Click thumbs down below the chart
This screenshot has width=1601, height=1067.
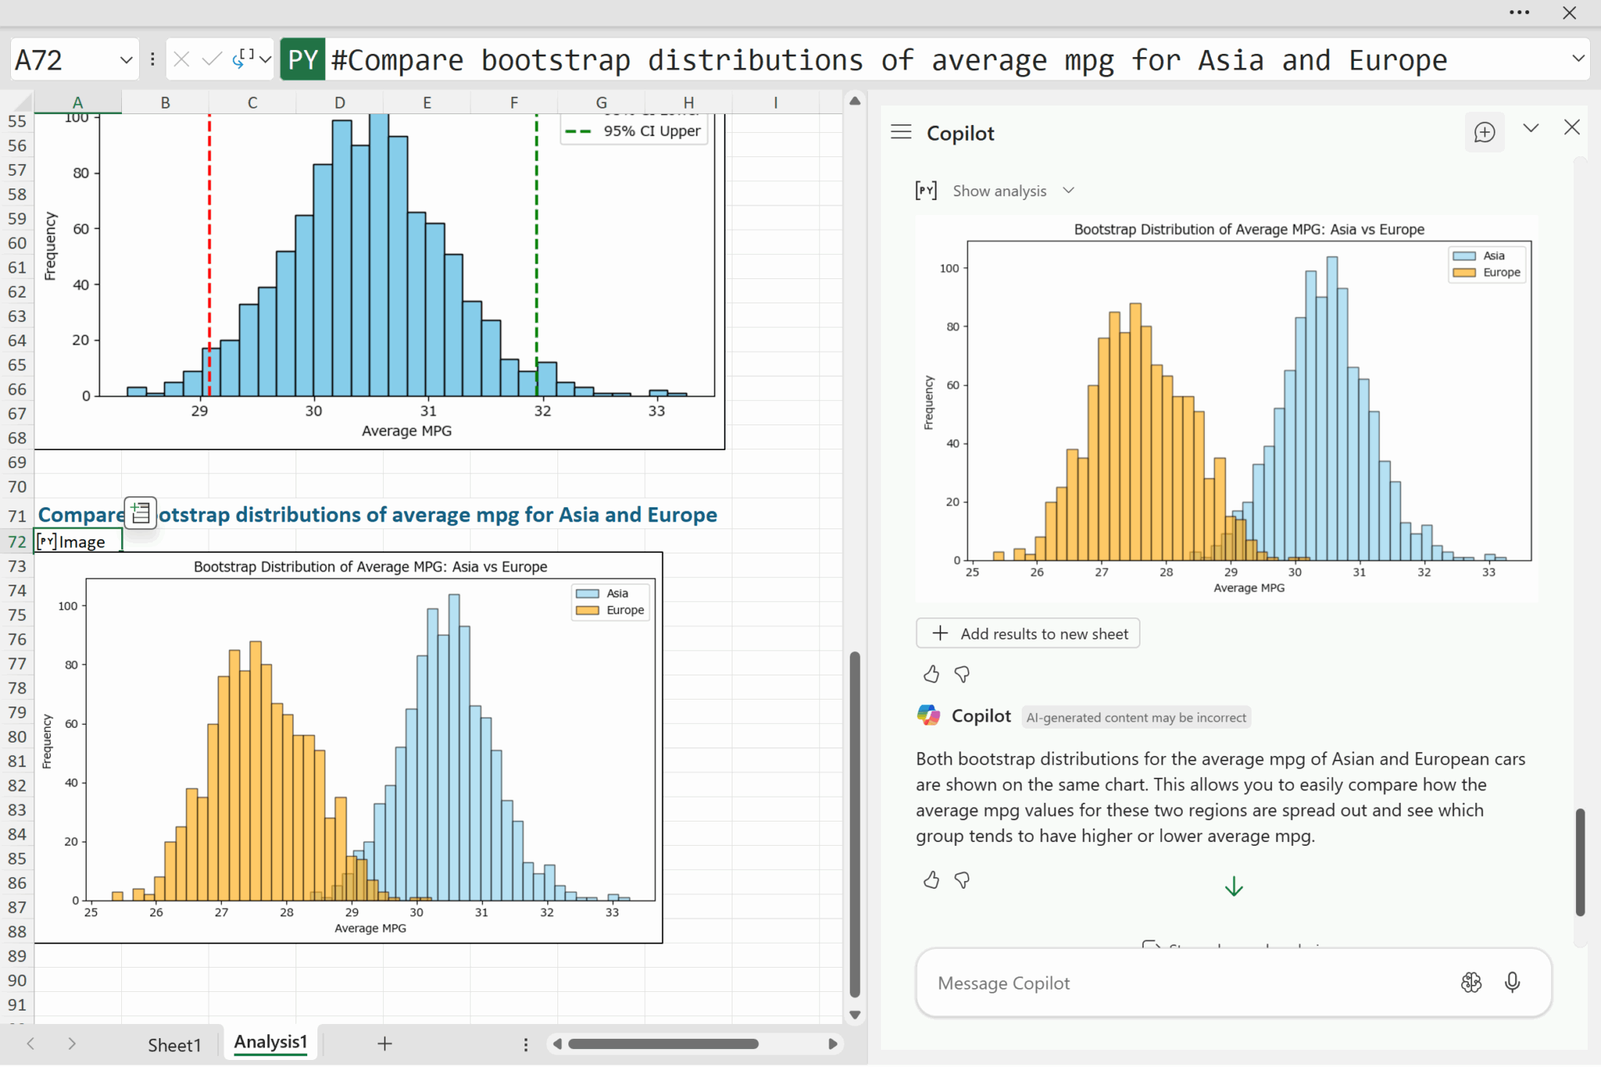[962, 674]
